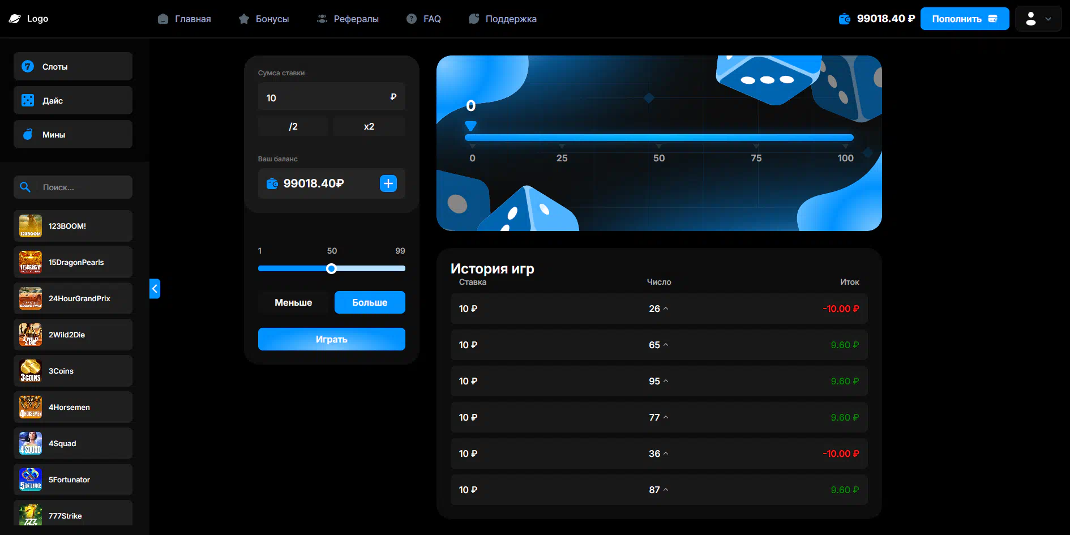Expand details of the 26 result row
This screenshot has height=535, width=1070.
point(666,309)
